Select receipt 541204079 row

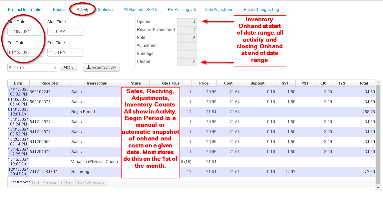click(191, 152)
